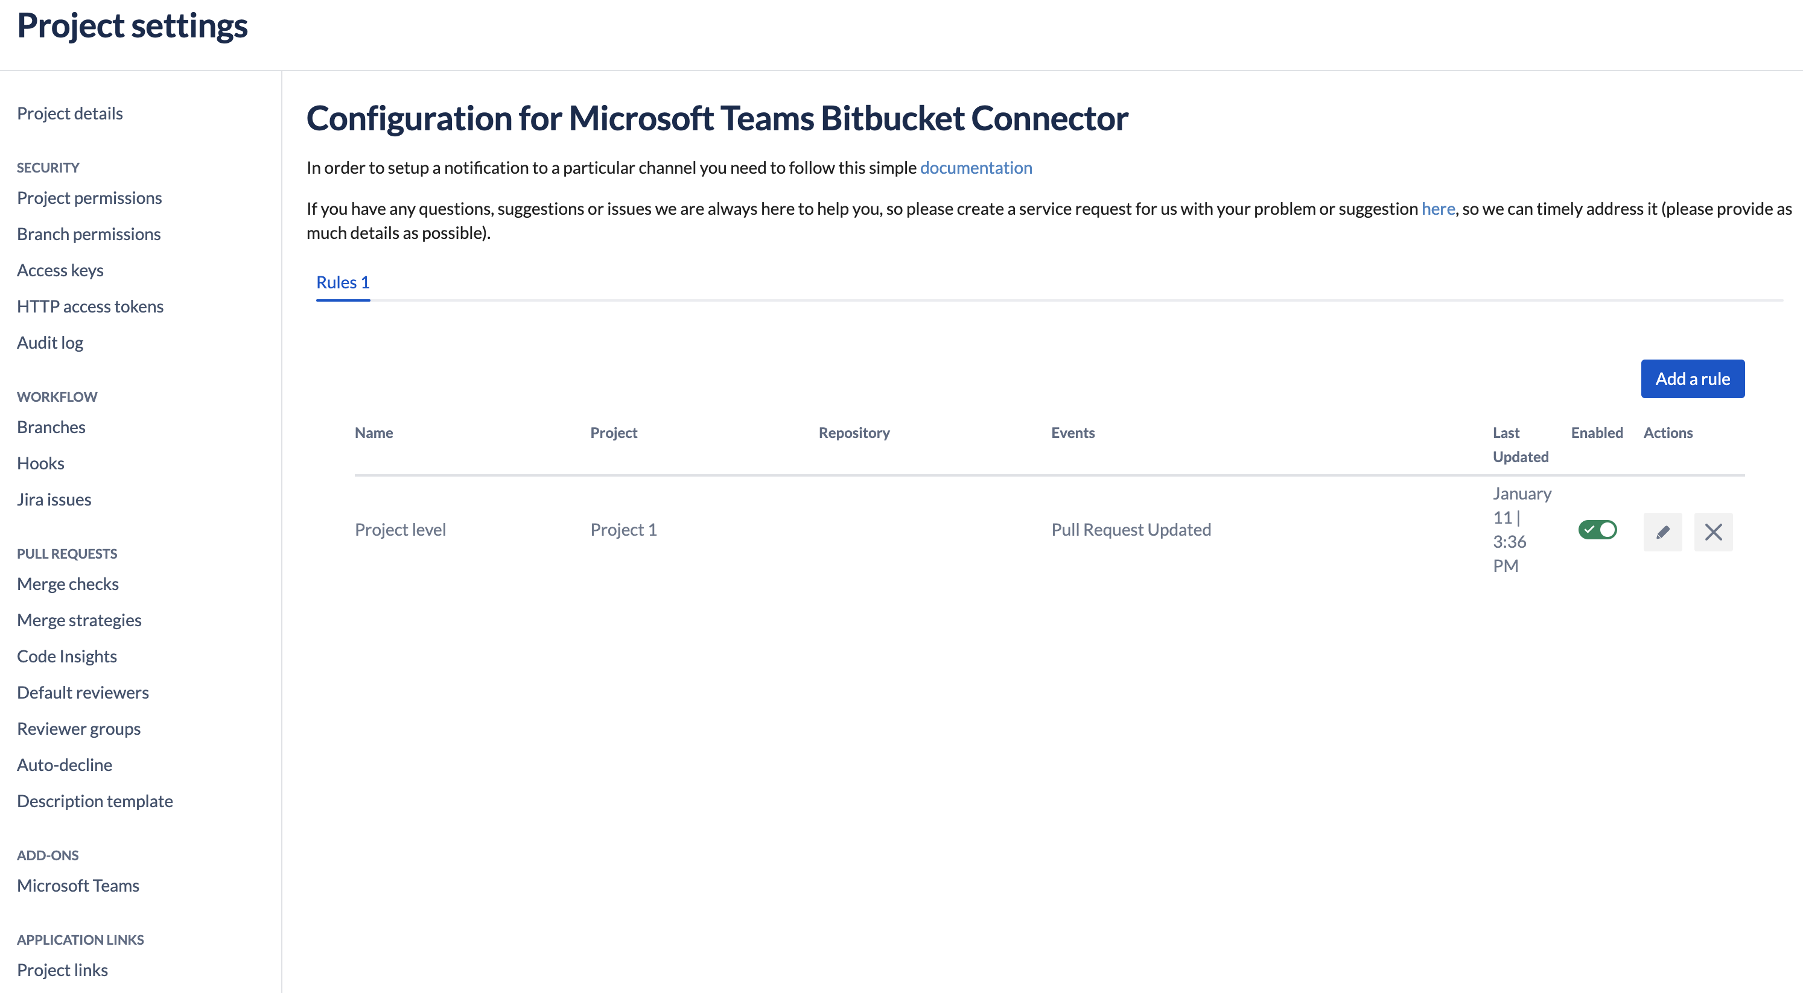Image resolution: width=1803 pixels, height=993 pixels.
Task: Delete the Project level rule
Action: 1714,532
